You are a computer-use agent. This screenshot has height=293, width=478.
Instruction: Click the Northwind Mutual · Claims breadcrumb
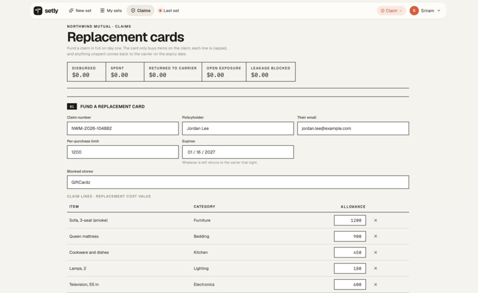click(x=99, y=27)
